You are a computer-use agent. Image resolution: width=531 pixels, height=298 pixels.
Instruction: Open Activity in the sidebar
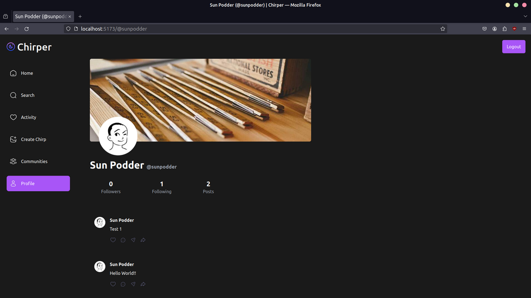(29, 117)
